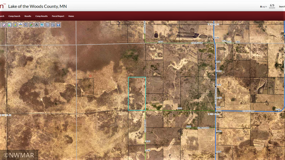Navigate to the Home tab
This screenshot has height=160, width=285.
click(71, 16)
